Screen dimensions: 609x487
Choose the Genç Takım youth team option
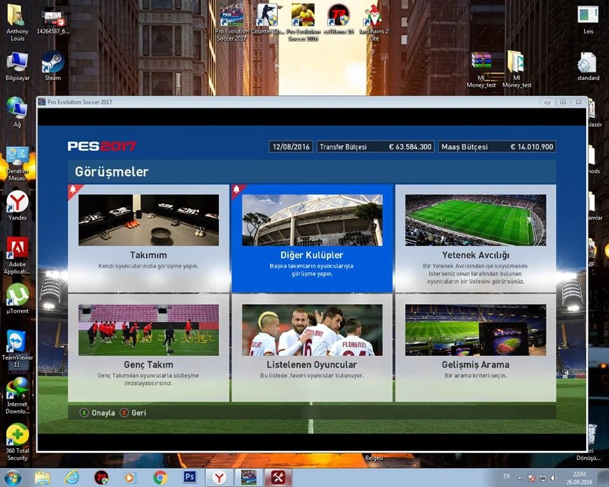[148, 347]
